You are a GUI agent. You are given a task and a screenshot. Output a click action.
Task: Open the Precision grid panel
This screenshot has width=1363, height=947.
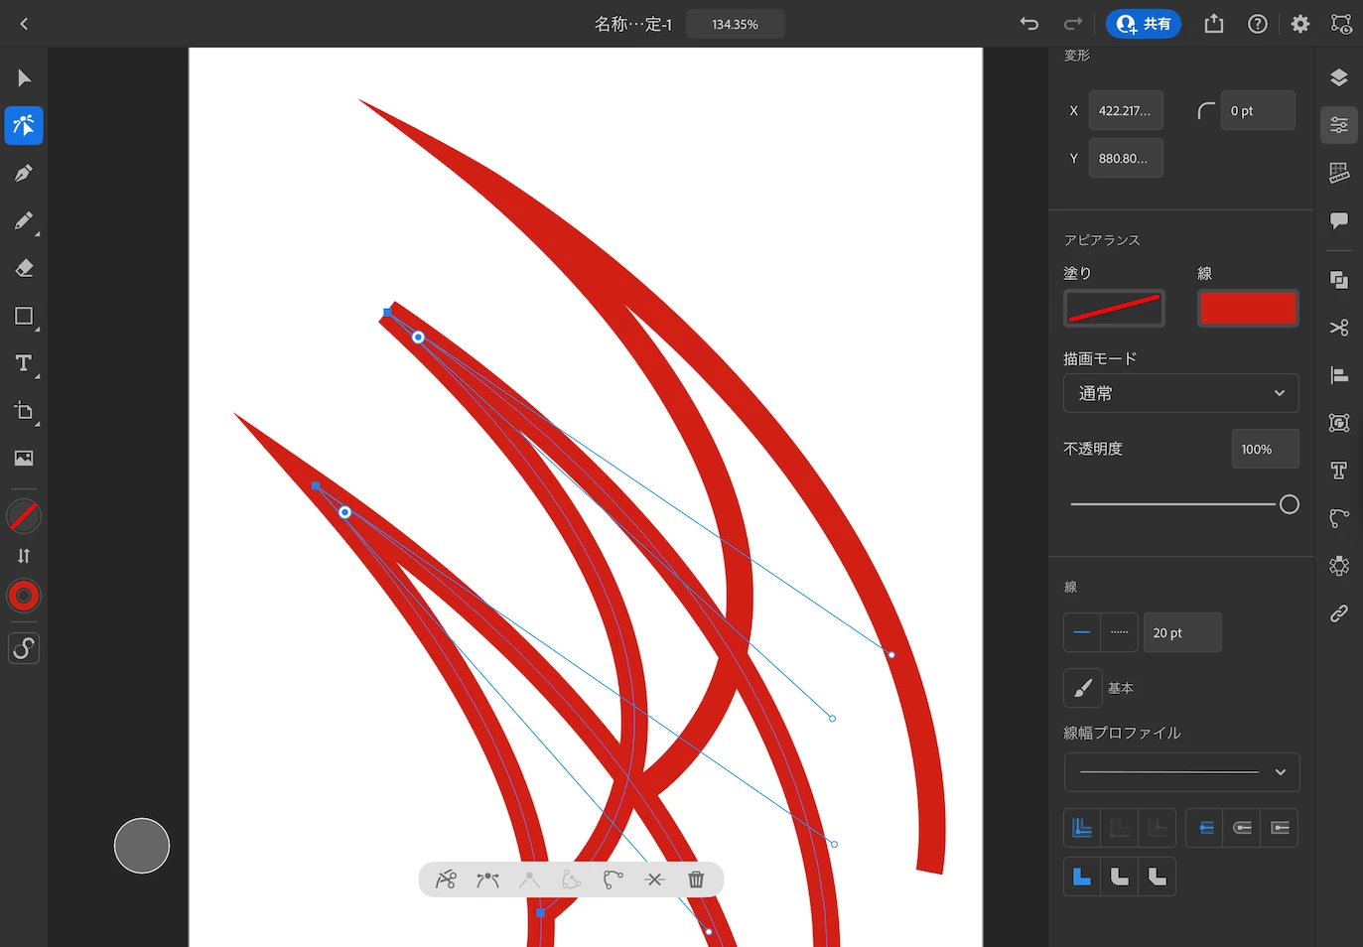[1339, 173]
